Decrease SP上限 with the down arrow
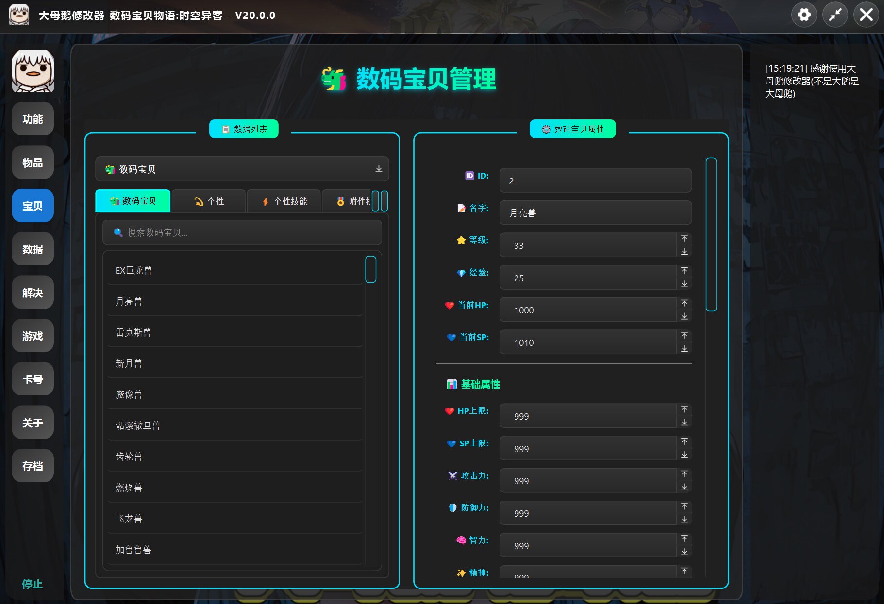Image resolution: width=884 pixels, height=604 pixels. click(684, 455)
